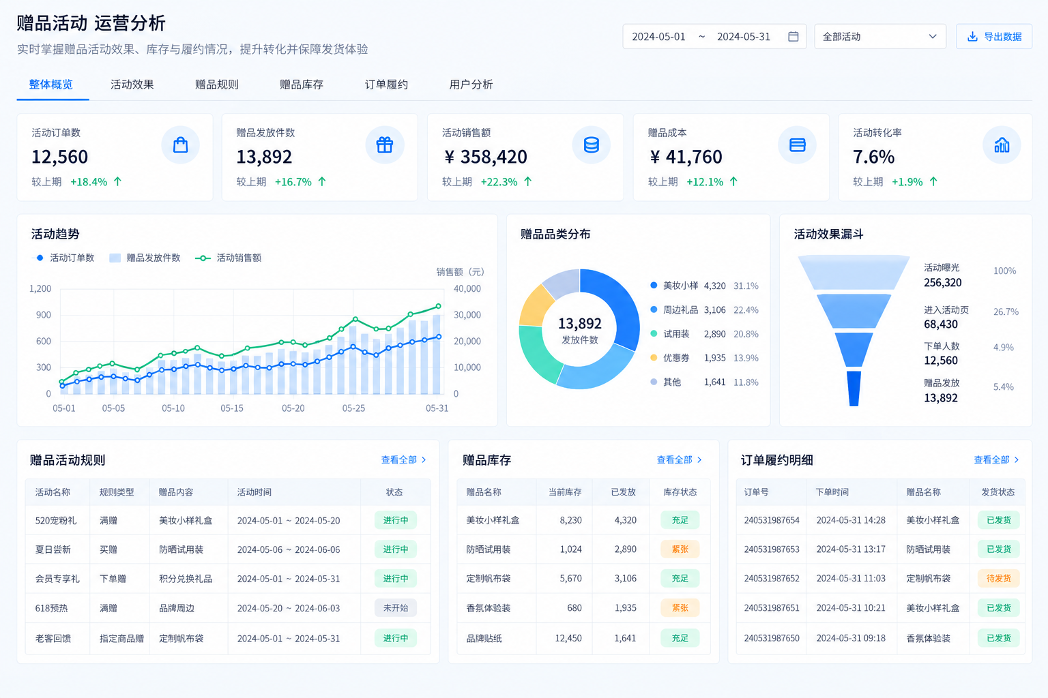Viewport: 1048px width, 698px height.
Task: Open the 订单履约 tab
Action: click(386, 85)
